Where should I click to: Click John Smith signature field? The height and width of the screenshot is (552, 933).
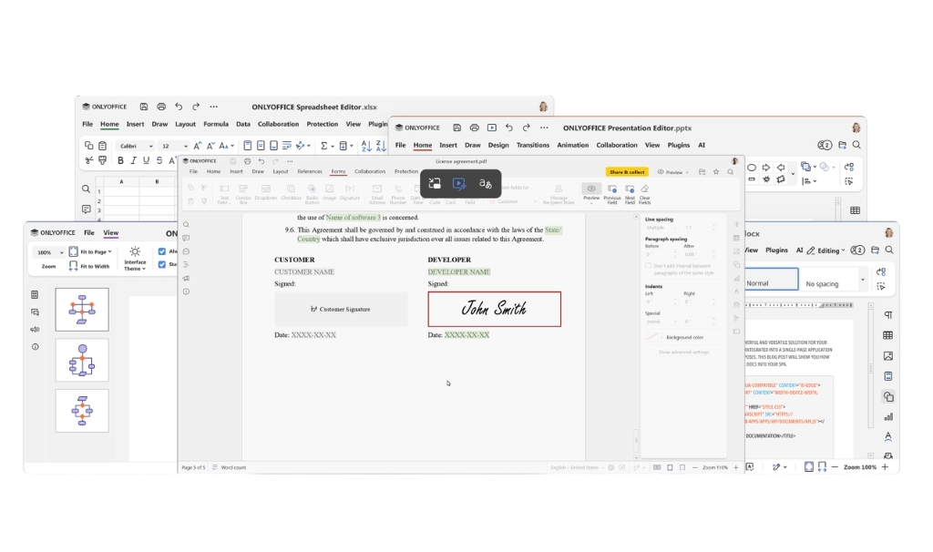tap(494, 309)
